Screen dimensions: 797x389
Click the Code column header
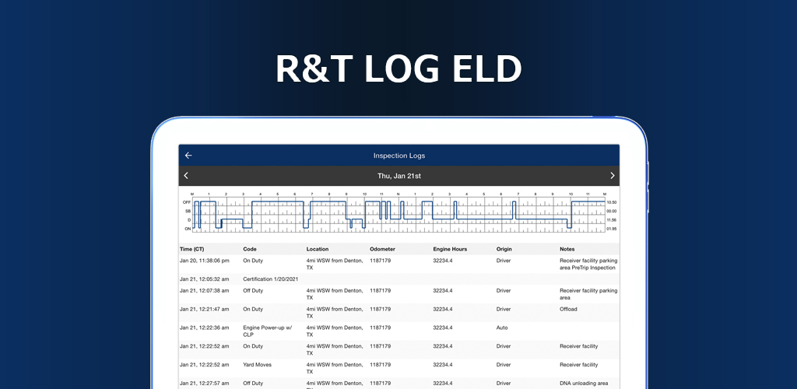tap(250, 249)
